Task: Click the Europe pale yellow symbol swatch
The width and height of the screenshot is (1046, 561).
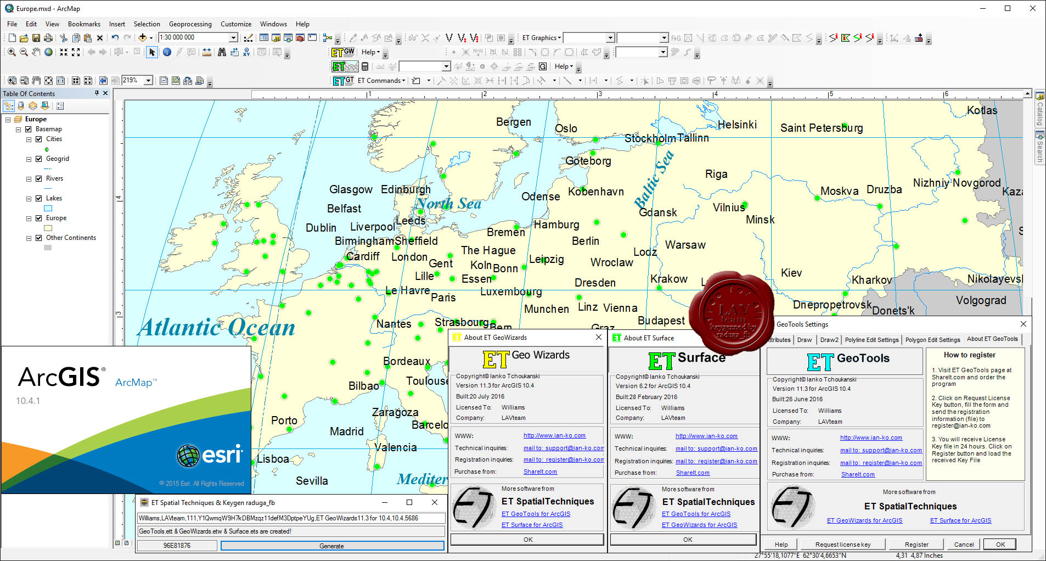Action: click(x=48, y=228)
